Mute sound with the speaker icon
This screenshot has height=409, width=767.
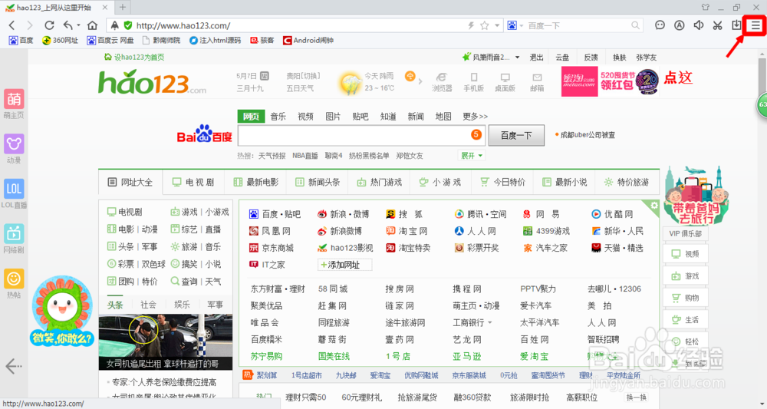[699, 25]
